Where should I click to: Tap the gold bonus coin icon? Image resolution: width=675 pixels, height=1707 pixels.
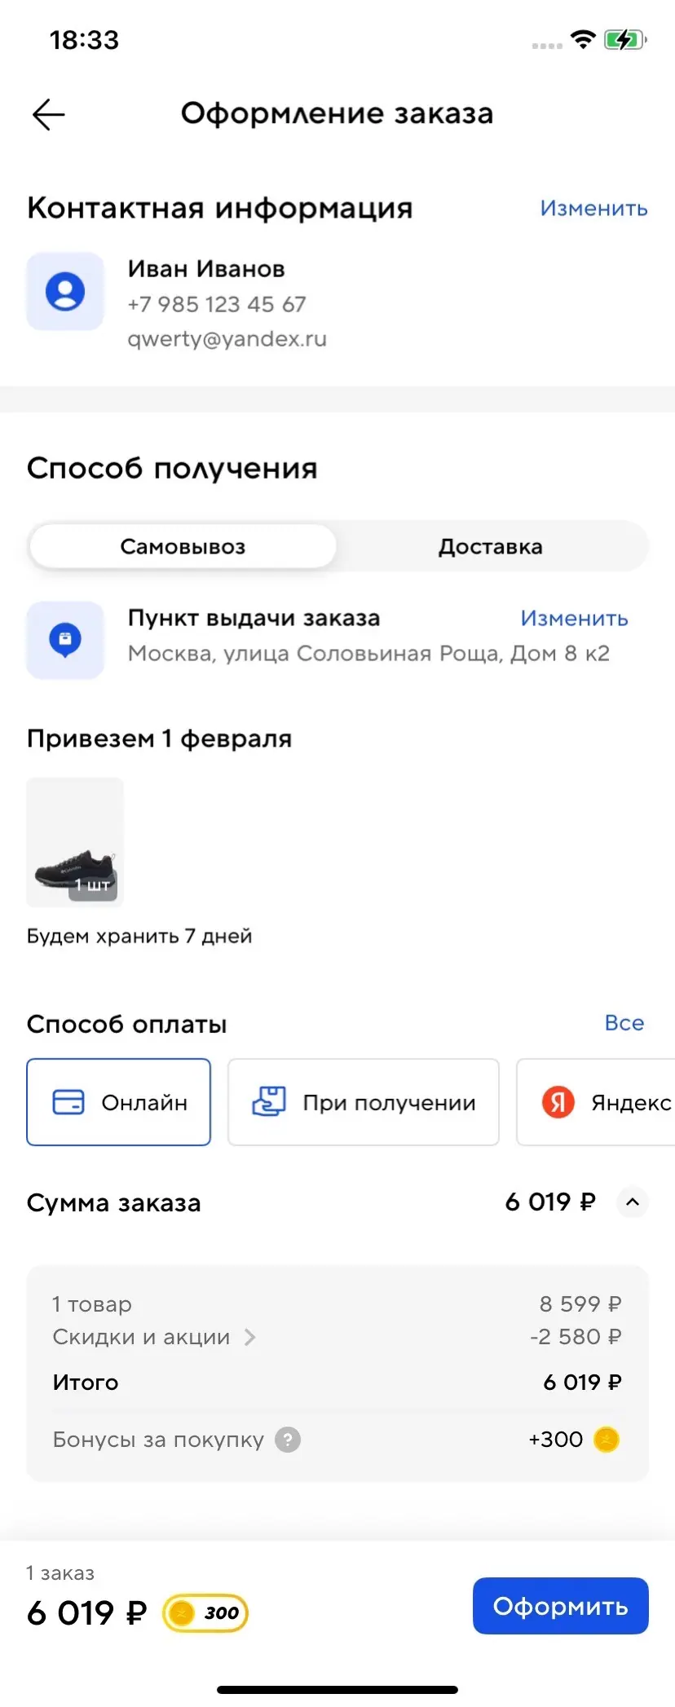606,1440
